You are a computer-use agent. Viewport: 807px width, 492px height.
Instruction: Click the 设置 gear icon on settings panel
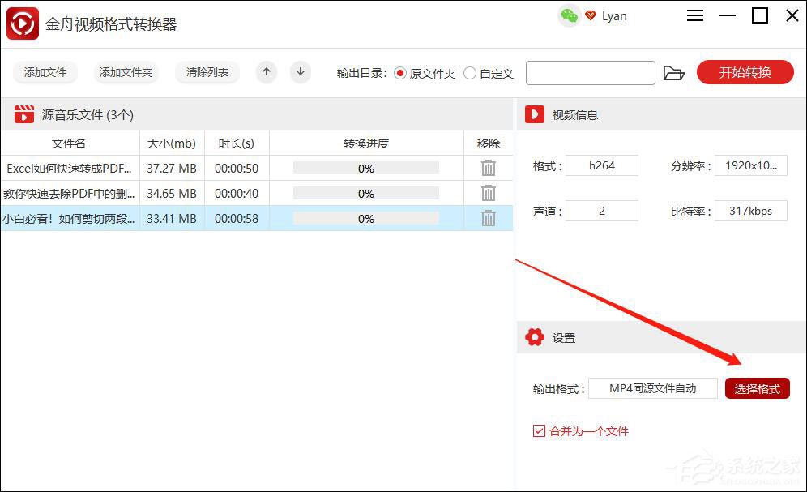(535, 337)
